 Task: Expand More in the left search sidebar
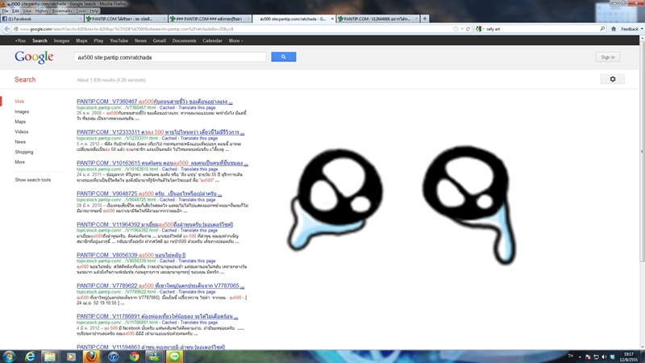coord(19,162)
